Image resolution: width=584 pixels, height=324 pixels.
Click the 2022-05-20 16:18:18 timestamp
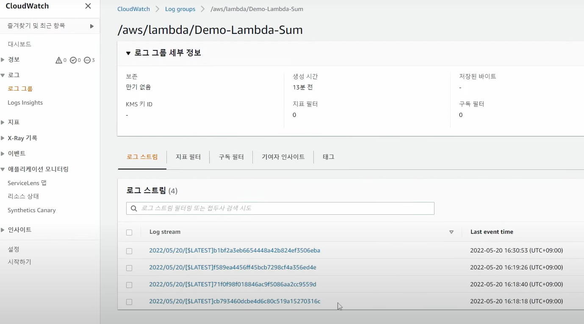(516, 301)
